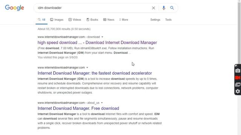Screen dimensions: 241x135
Task: Switch to the Images tab
Action: click(57, 19)
